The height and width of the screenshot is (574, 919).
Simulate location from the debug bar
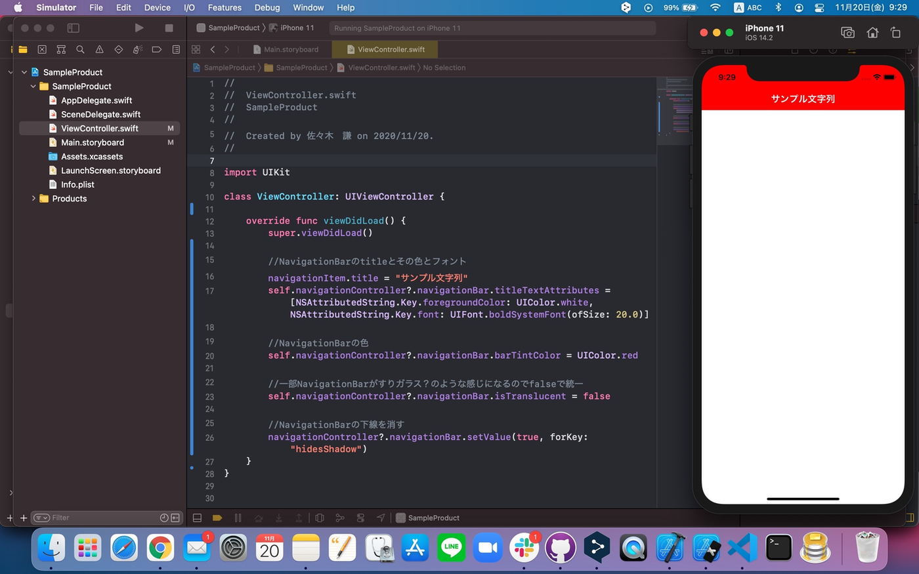[x=381, y=518]
